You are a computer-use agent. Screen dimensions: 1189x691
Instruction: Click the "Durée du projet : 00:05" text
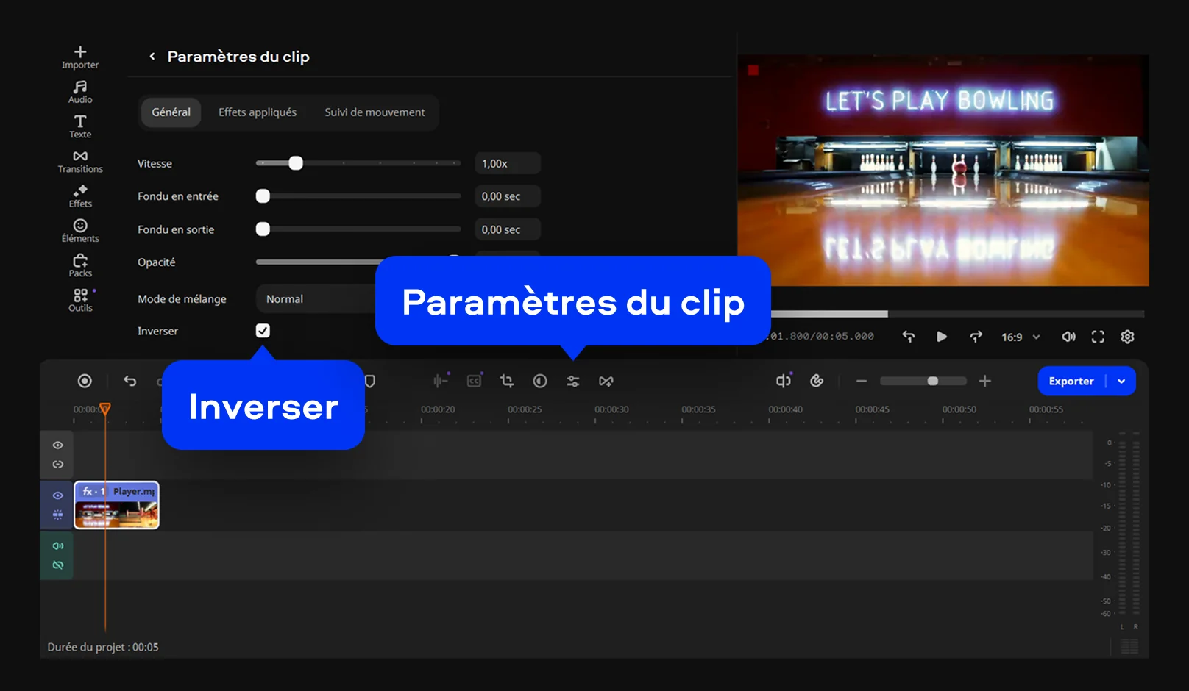pos(103,647)
